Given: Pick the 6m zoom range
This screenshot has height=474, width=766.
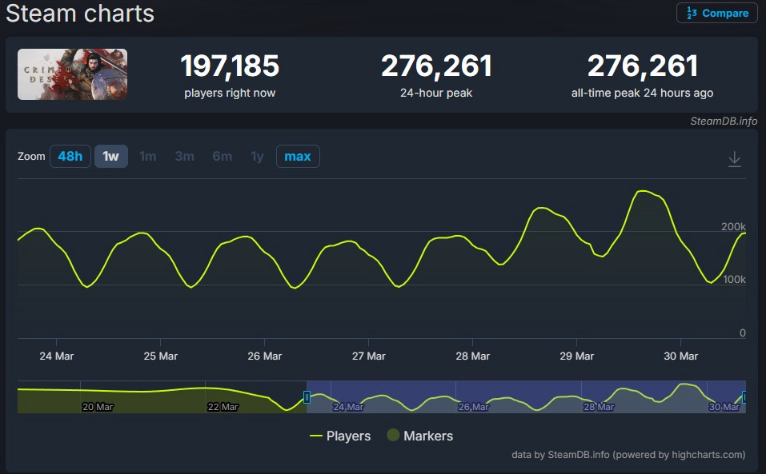Looking at the screenshot, I should (x=222, y=156).
